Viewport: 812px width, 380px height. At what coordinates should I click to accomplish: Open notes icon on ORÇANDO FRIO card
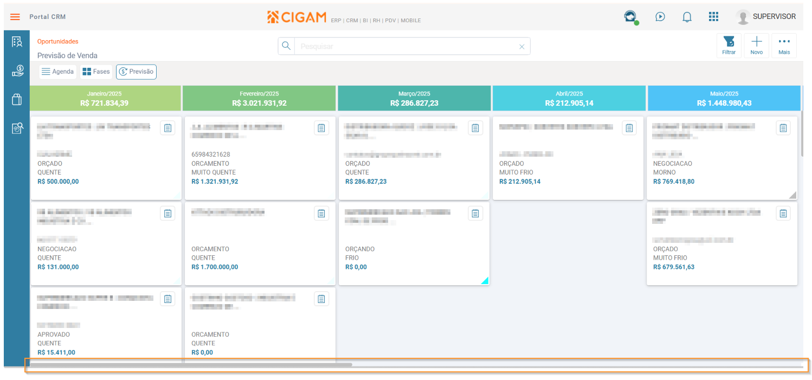click(x=475, y=214)
